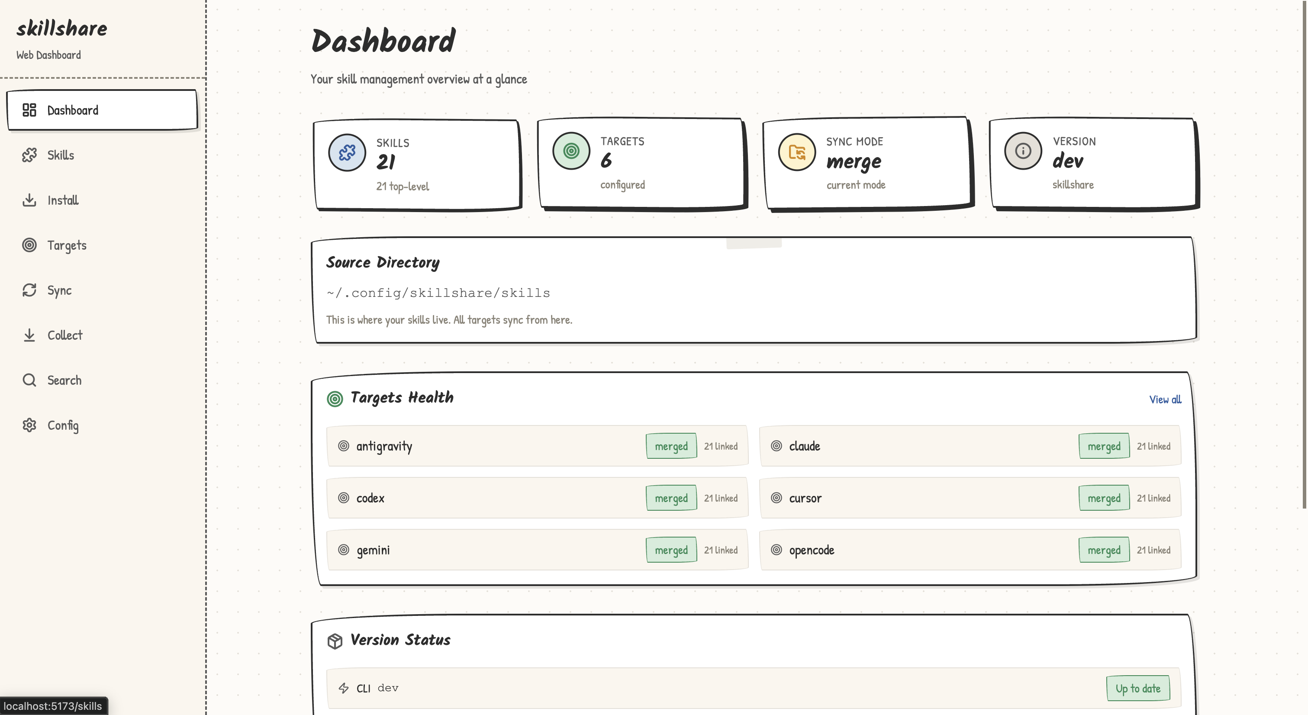This screenshot has width=1308, height=715.
Task: Select the Version Status package icon
Action: click(335, 641)
